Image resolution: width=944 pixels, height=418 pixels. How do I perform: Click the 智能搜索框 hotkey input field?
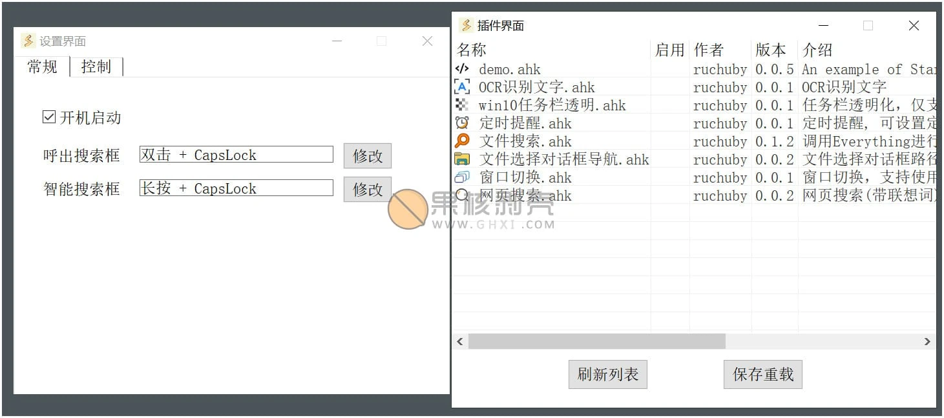click(x=236, y=188)
